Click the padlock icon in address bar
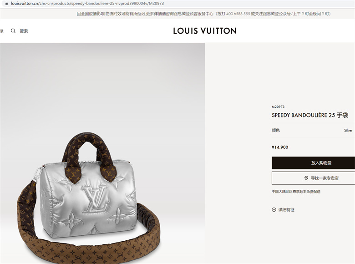The width and height of the screenshot is (355, 264). (x=6, y=3)
